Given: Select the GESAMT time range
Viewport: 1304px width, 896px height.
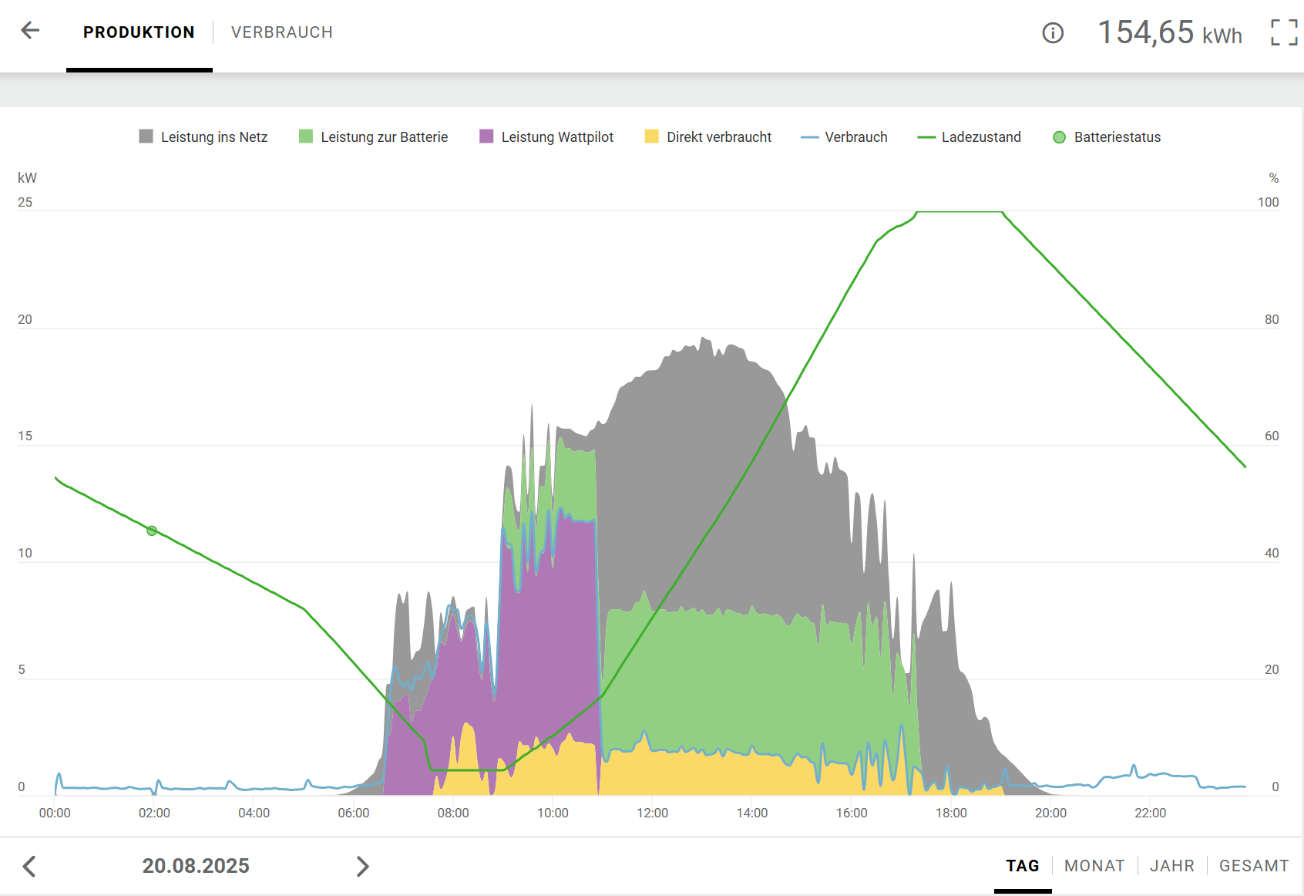Looking at the screenshot, I should pyautogui.click(x=1253, y=866).
